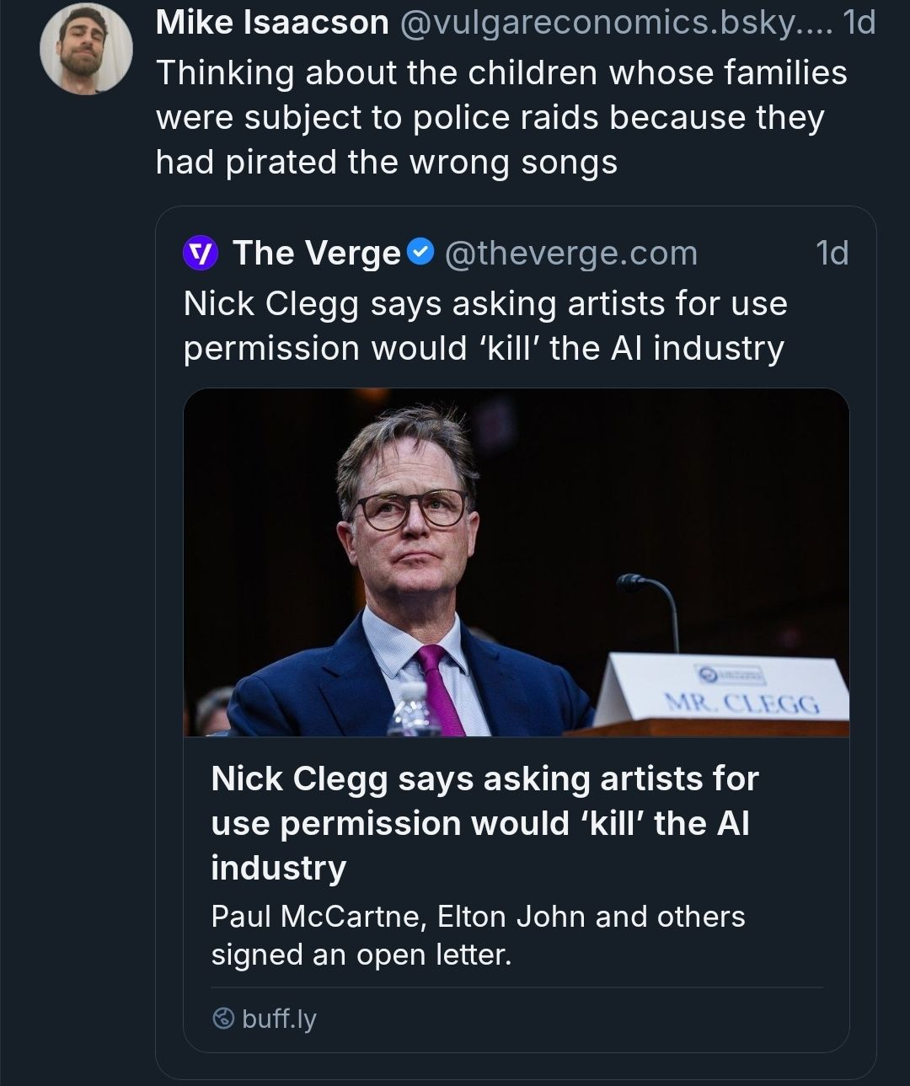Image resolution: width=910 pixels, height=1086 pixels.
Task: Open The Verge display name
Action: click(x=316, y=253)
